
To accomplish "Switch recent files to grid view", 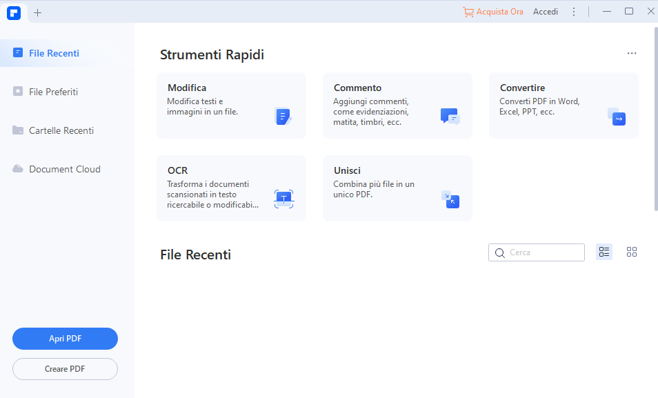I will [632, 252].
